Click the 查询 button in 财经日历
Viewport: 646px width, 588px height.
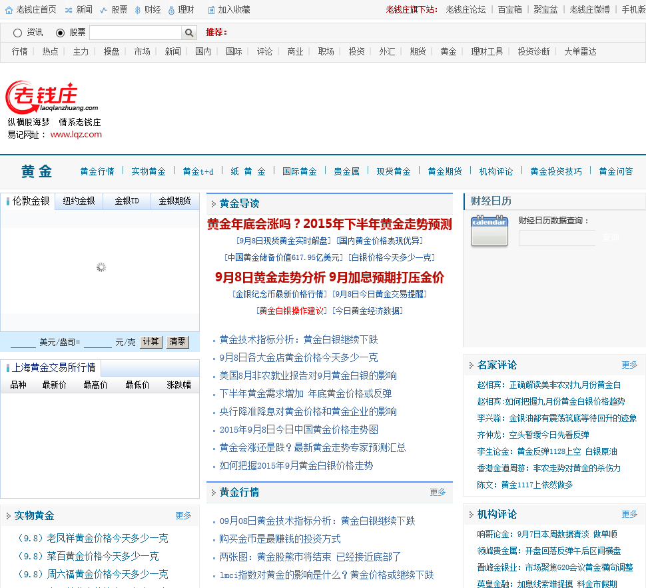611,238
